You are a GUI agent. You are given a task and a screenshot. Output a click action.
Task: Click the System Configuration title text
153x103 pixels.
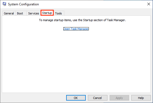[23, 4]
